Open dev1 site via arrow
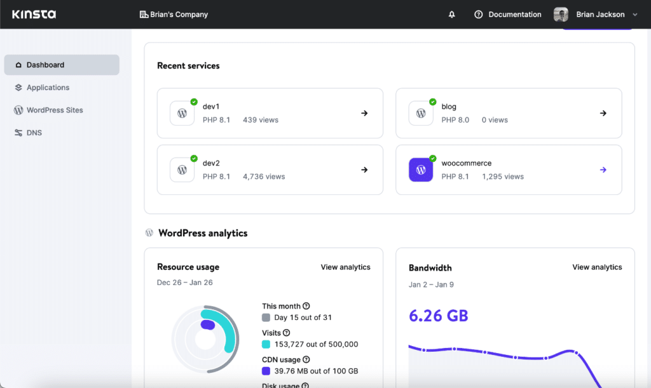 pyautogui.click(x=364, y=113)
